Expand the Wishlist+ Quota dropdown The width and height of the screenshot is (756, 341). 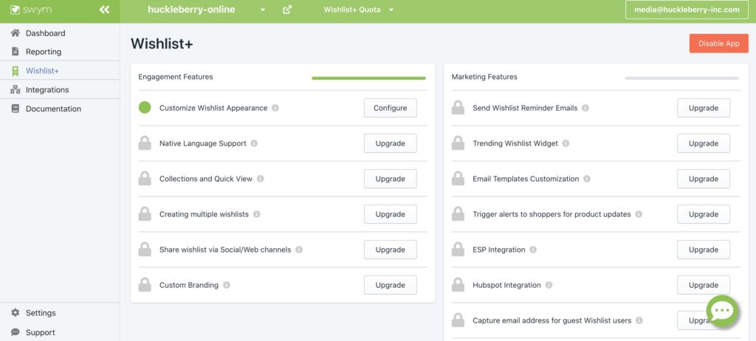click(391, 10)
